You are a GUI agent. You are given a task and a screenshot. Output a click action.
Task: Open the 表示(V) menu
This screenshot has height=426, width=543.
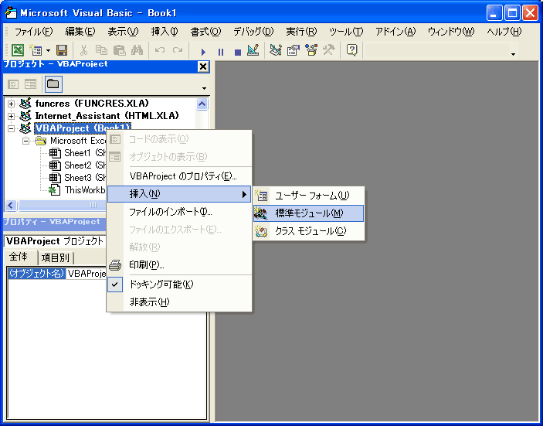point(123,32)
